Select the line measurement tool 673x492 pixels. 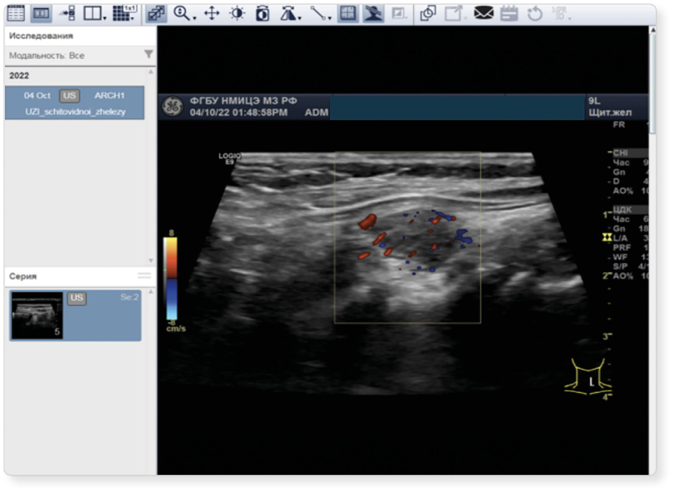pos(318,14)
